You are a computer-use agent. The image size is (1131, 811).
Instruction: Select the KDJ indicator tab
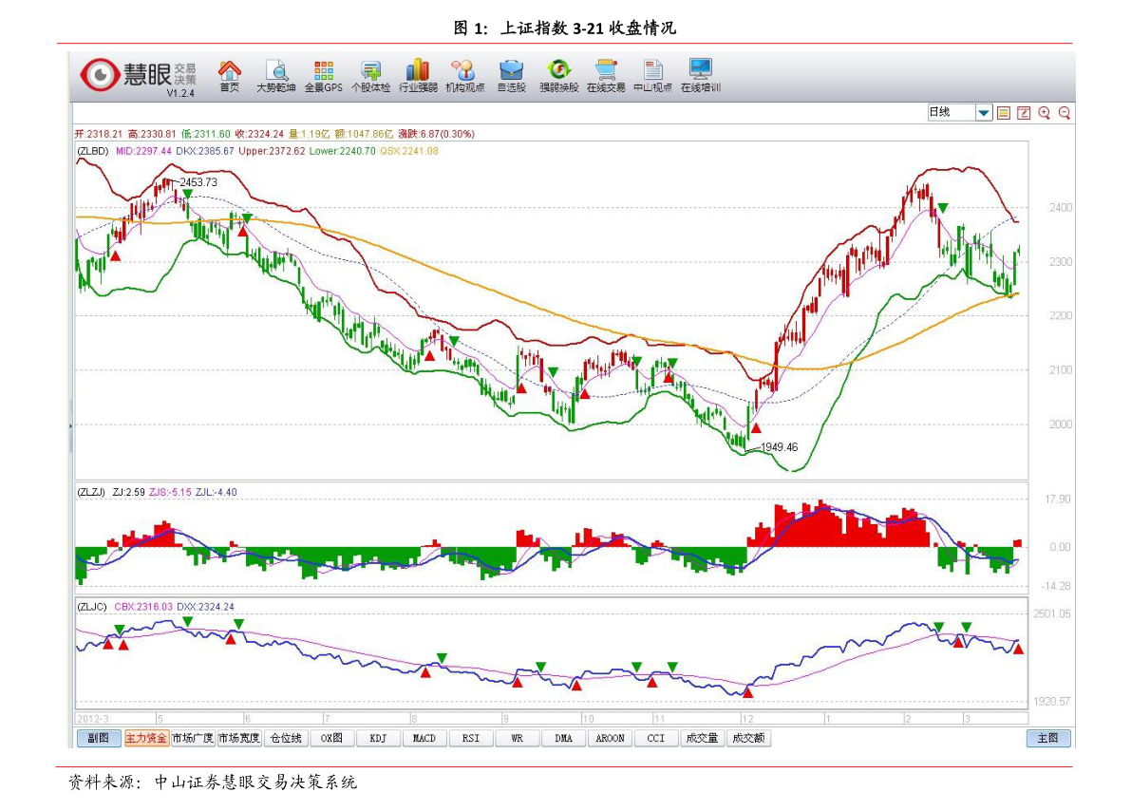[378, 738]
